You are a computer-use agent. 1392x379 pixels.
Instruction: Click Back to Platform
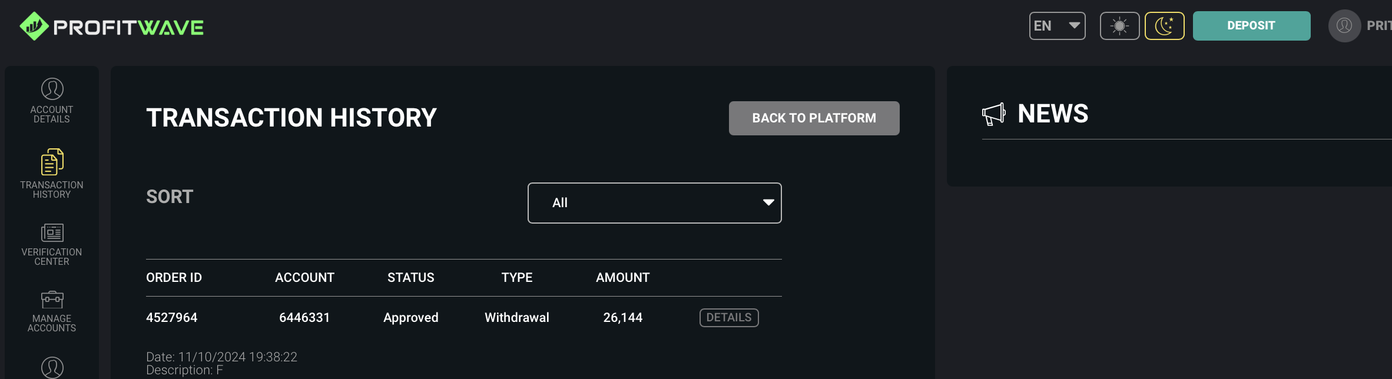[814, 118]
